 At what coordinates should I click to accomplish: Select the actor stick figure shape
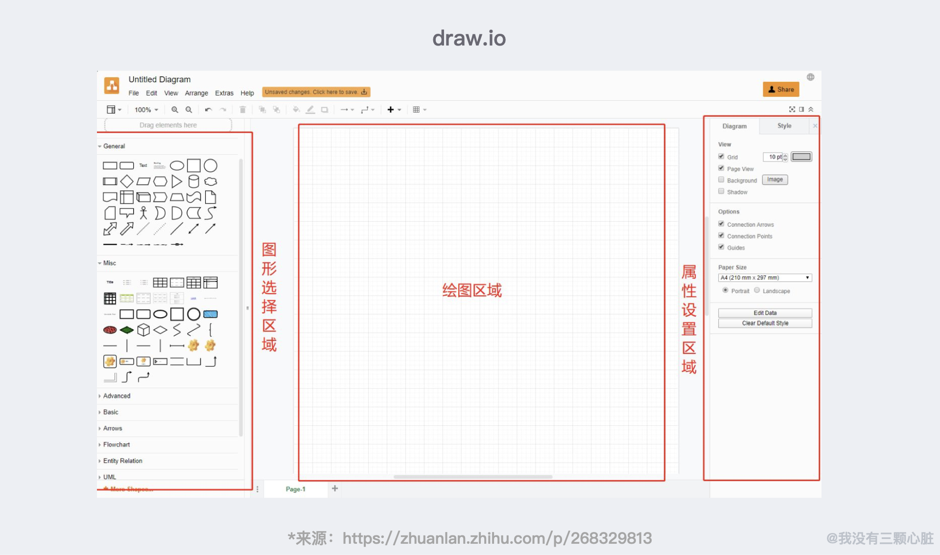point(143,213)
